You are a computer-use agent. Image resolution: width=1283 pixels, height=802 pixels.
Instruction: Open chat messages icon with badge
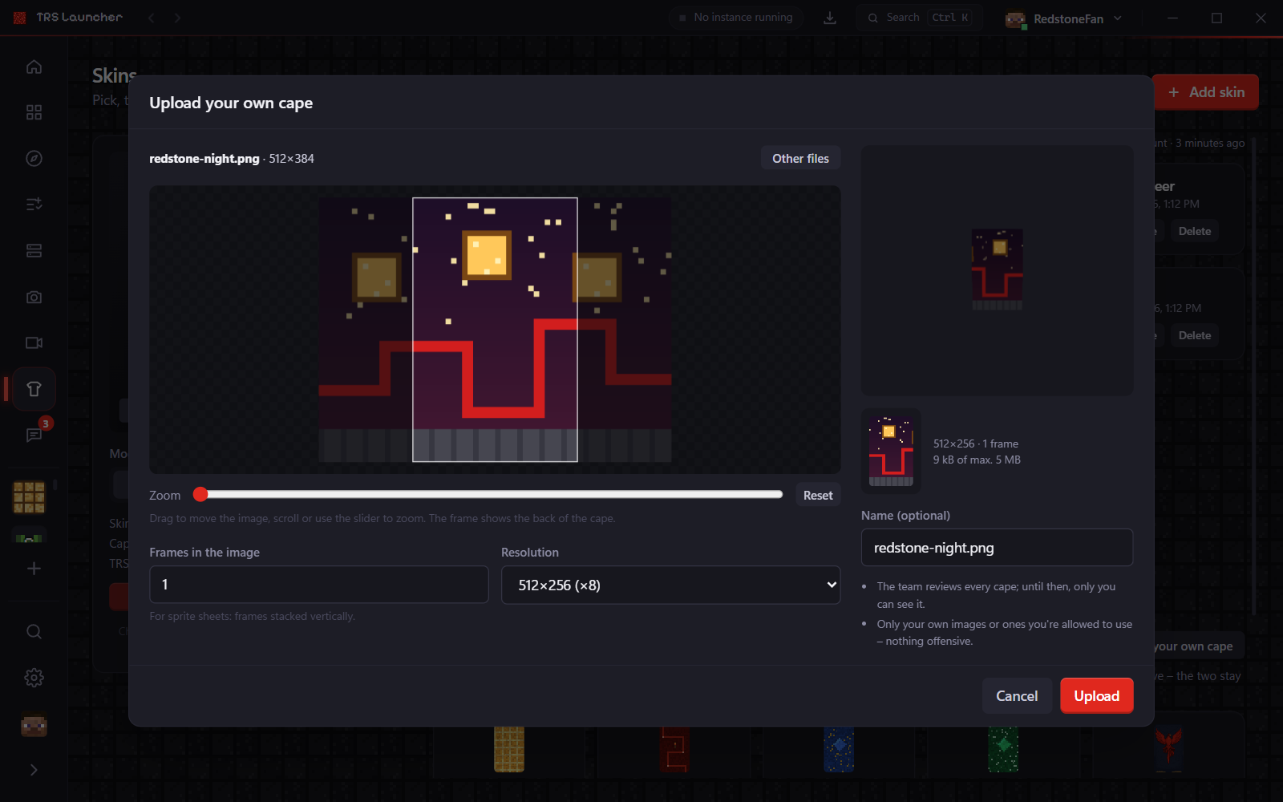(34, 435)
